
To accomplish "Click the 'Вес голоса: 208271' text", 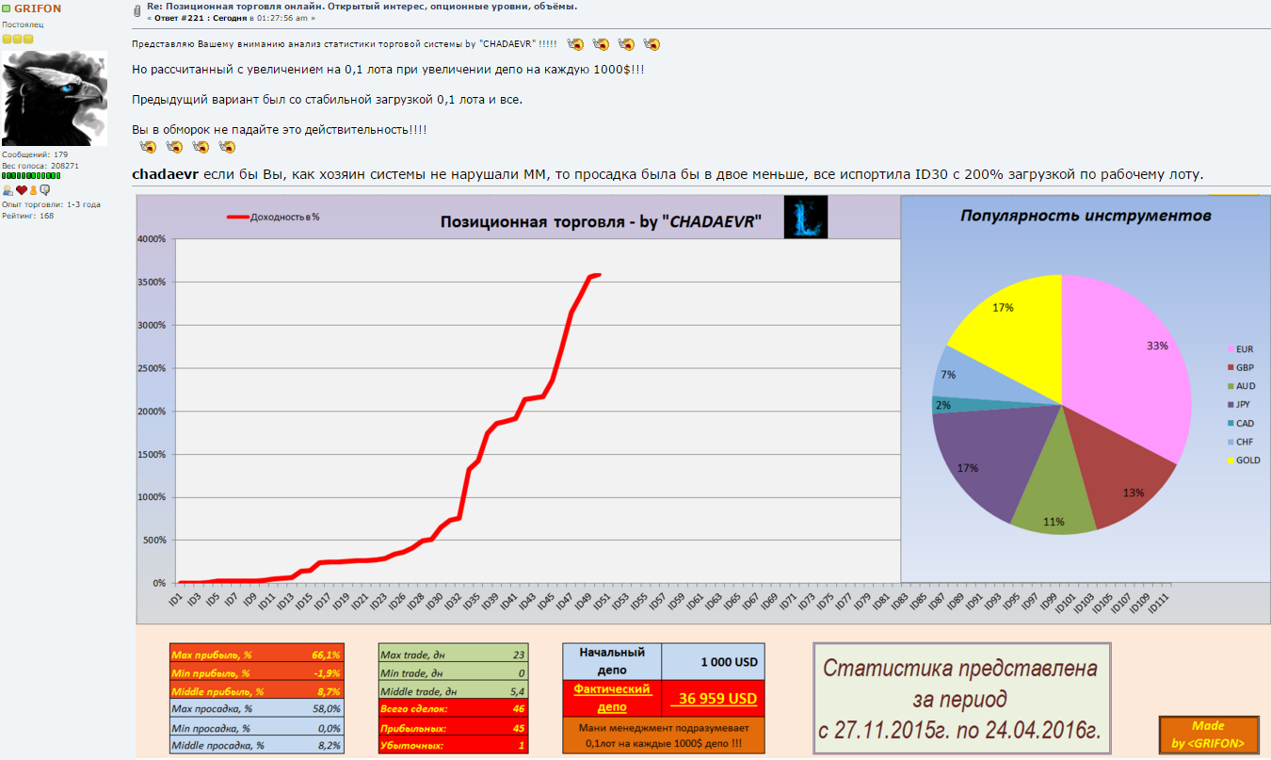I will pos(40,165).
